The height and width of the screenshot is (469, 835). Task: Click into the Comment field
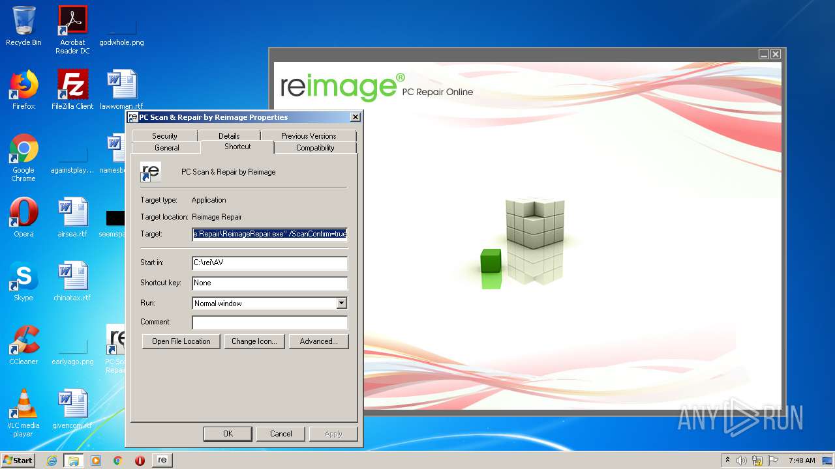click(x=270, y=323)
